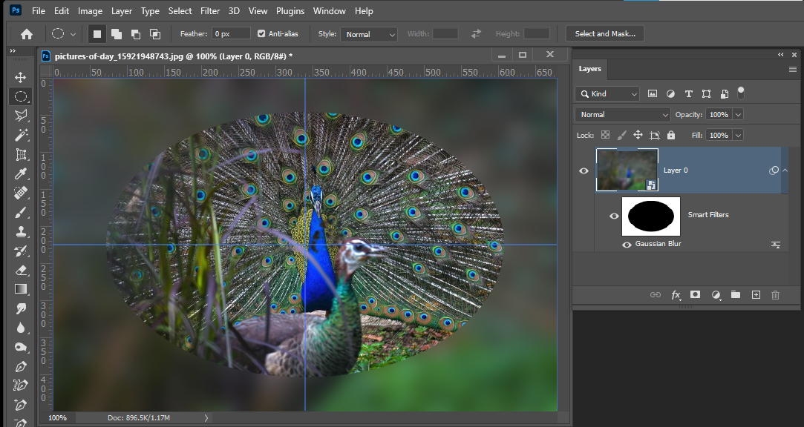Click the Smart Filters mask thumbnail
The height and width of the screenshot is (427, 804).
650,216
